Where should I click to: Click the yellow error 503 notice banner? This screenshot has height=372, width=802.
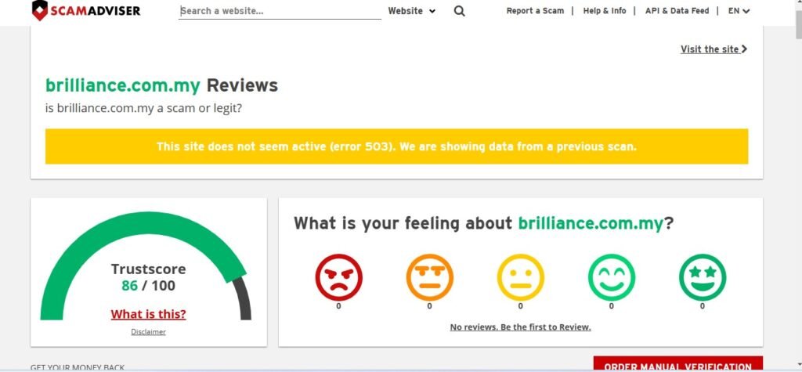(x=396, y=146)
